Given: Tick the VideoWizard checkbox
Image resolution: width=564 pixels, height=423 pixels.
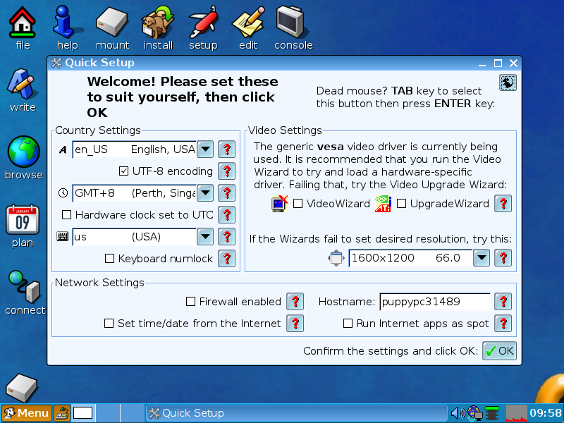Looking at the screenshot, I should [298, 204].
